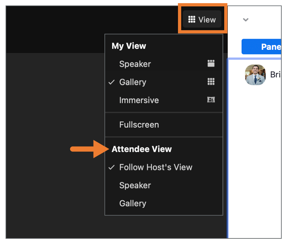Click the Immersive scene icon

211,100
